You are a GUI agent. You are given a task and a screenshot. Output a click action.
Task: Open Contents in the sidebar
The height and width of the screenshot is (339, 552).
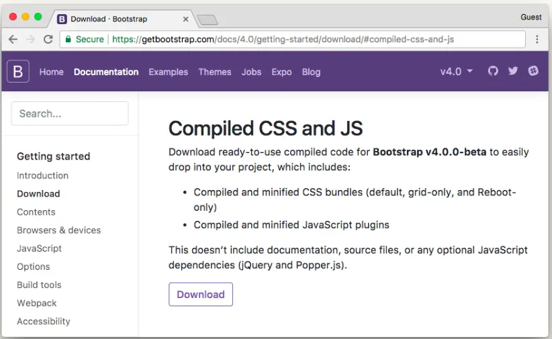coord(36,212)
